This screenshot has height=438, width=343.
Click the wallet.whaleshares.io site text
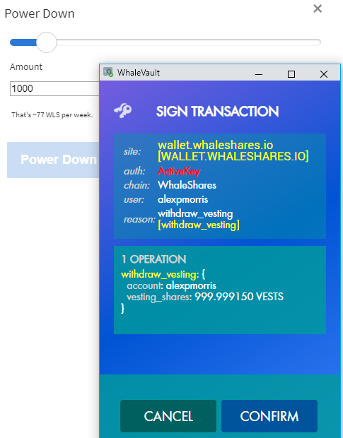tap(215, 145)
